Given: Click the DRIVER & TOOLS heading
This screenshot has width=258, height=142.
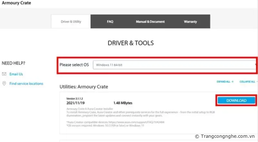Looking at the screenshot, I should coord(130,43).
